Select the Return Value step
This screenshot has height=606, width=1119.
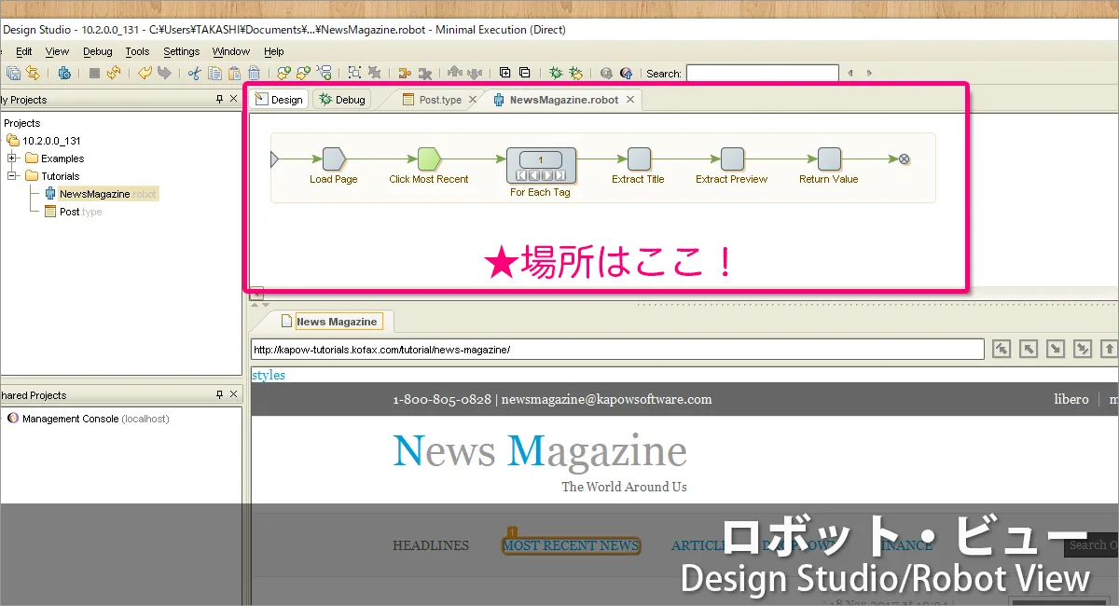[x=829, y=159]
